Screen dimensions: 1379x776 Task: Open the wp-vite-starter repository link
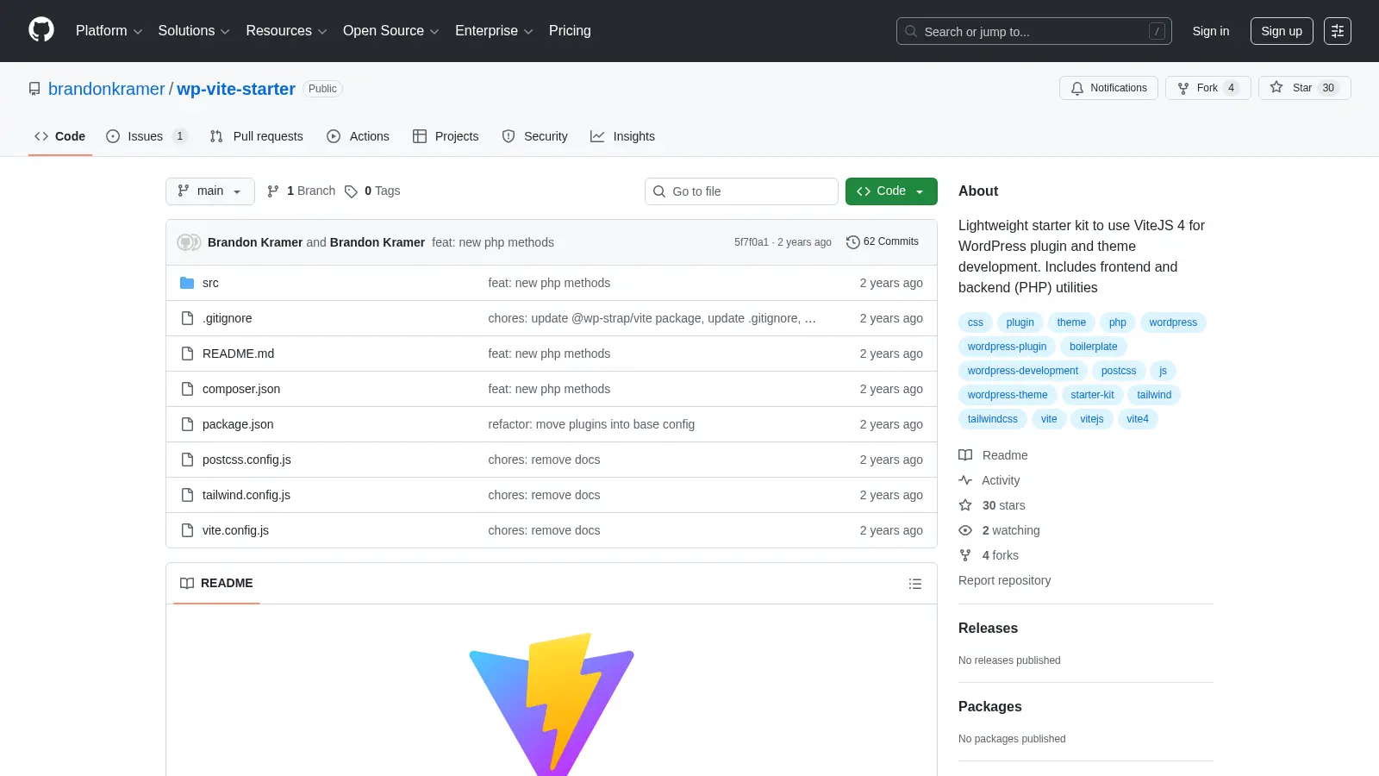(236, 89)
